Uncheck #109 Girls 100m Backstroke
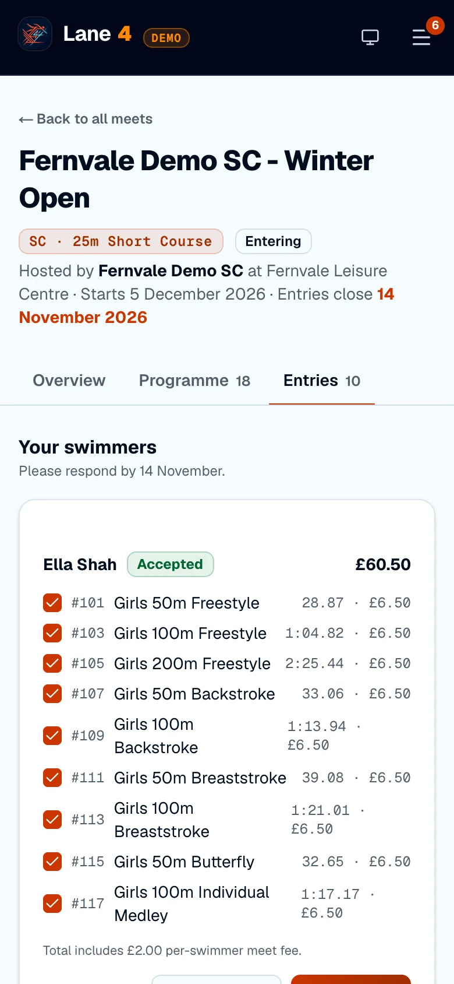Image resolution: width=454 pixels, height=984 pixels. pos(52,736)
